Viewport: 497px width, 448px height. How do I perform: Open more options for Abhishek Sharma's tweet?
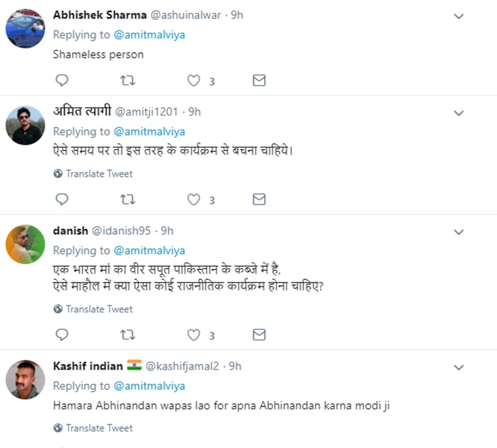(459, 16)
